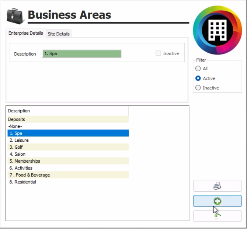The width and height of the screenshot is (247, 229).
Task: Click the briefcase icon beside the title
Action: point(15,15)
